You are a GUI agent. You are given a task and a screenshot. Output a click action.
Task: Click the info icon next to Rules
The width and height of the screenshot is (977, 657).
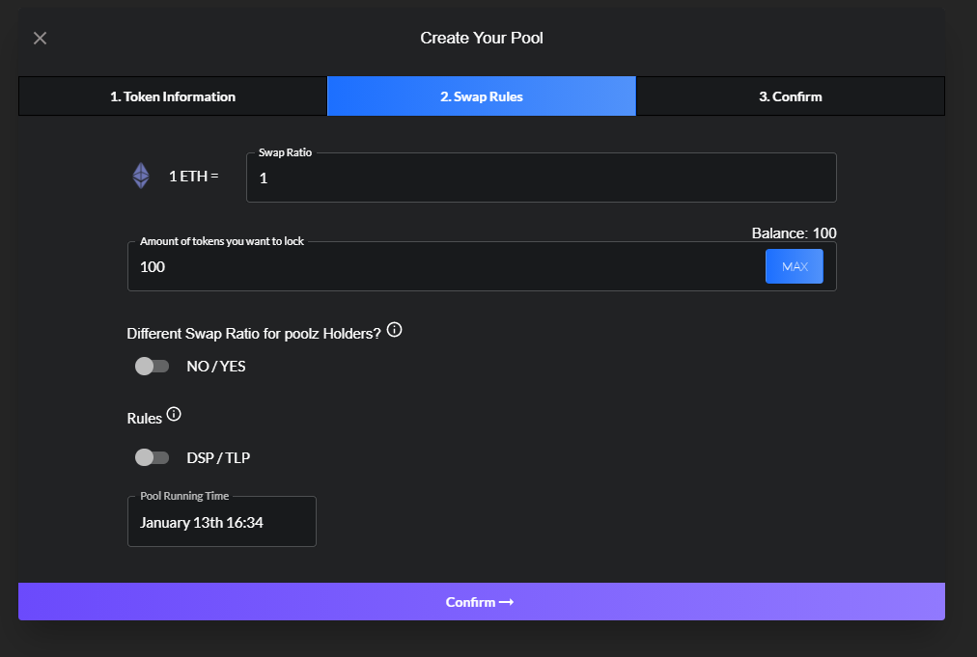pos(174,414)
